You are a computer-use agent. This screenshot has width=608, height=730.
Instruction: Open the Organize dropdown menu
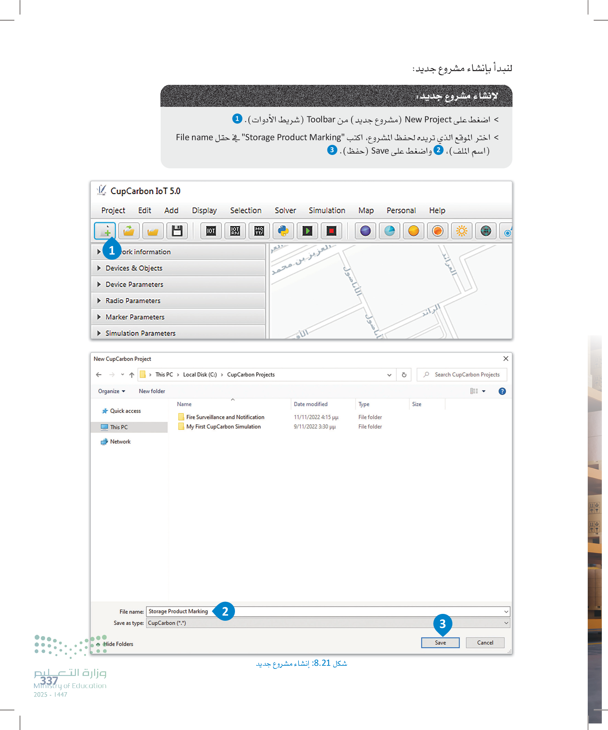[111, 391]
